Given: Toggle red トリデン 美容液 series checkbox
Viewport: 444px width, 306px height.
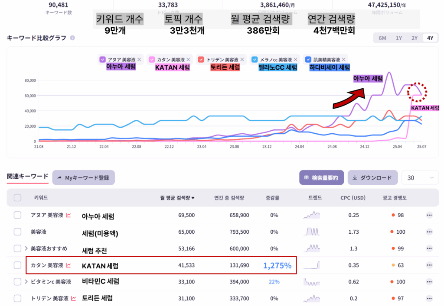Looking at the screenshot, I should pyautogui.click(x=201, y=59).
